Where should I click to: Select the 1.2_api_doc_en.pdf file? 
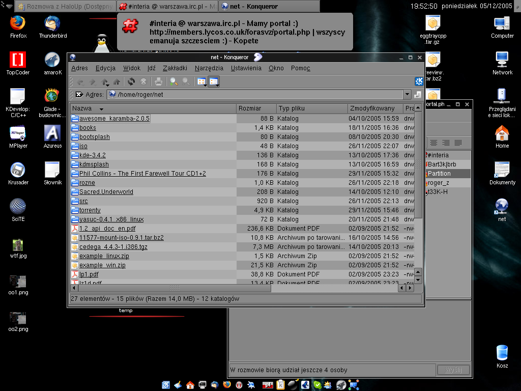[x=107, y=229]
